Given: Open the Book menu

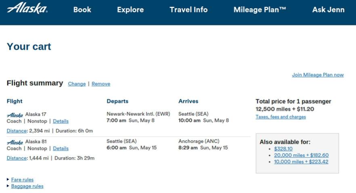Looking at the screenshot, I should (x=82, y=10).
